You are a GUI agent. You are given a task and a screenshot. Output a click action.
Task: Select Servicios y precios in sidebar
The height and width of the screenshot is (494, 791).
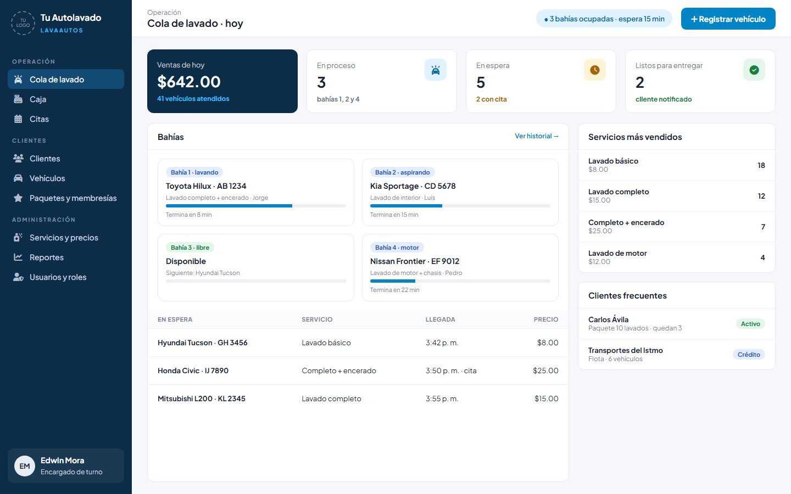coord(66,237)
